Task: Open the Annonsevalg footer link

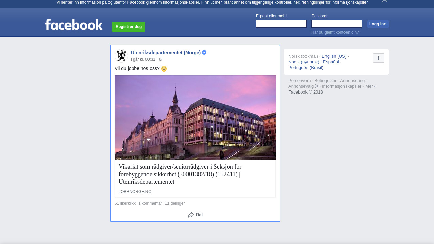Action: click(303, 86)
